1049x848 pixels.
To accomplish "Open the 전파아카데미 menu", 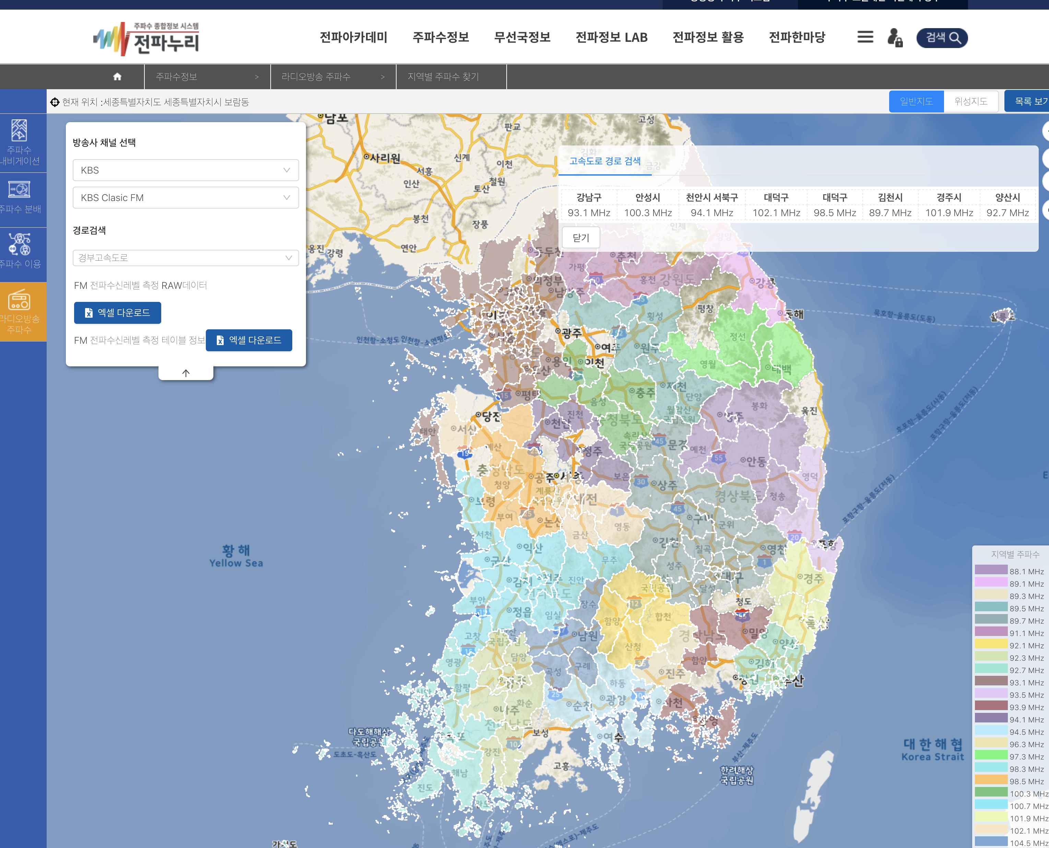I will (x=354, y=37).
